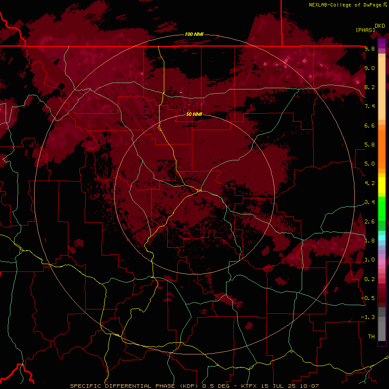Click the 3.4 legend value

(370, 202)
